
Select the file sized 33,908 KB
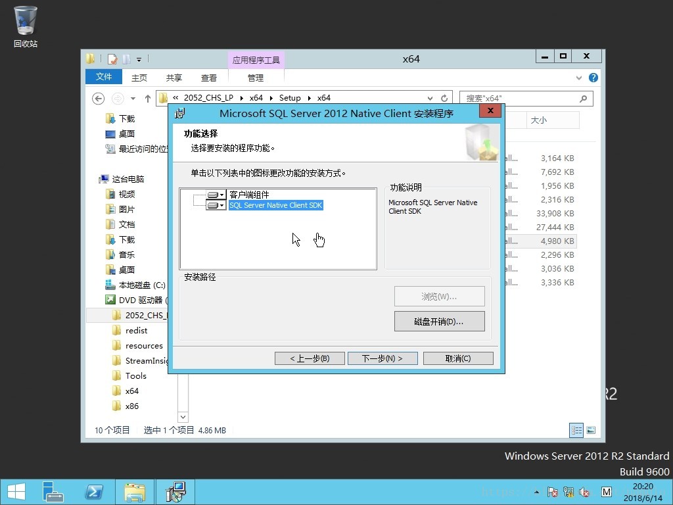542,214
